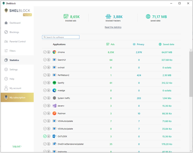Click the Postman application icon
This screenshot has width=193, height=153.
54,113
